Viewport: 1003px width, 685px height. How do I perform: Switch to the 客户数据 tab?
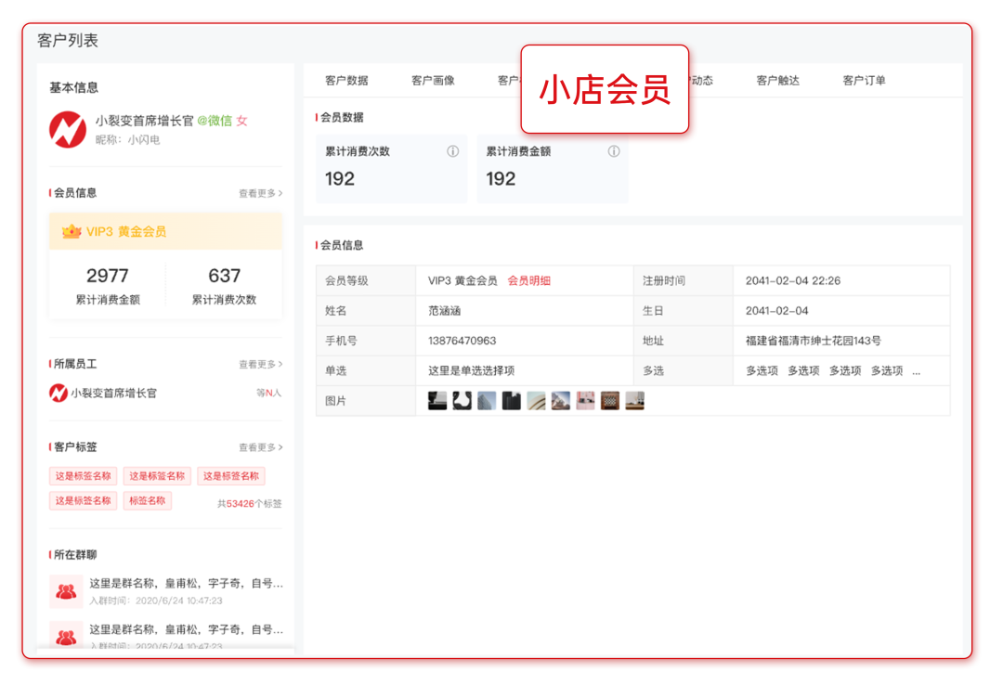pos(345,81)
